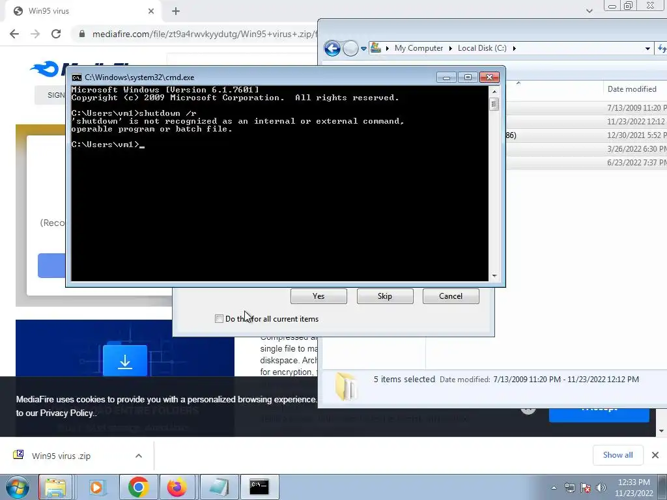Click the 3/26/2022 6:30 PM row
This screenshot has width=667, height=500.
tap(587, 149)
